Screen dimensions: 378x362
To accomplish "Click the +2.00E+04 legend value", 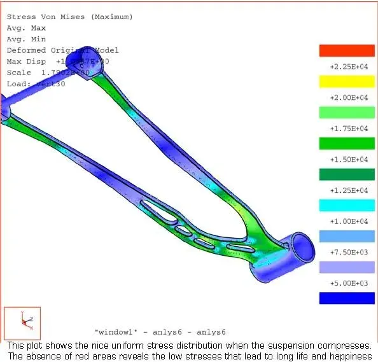I will point(349,97).
